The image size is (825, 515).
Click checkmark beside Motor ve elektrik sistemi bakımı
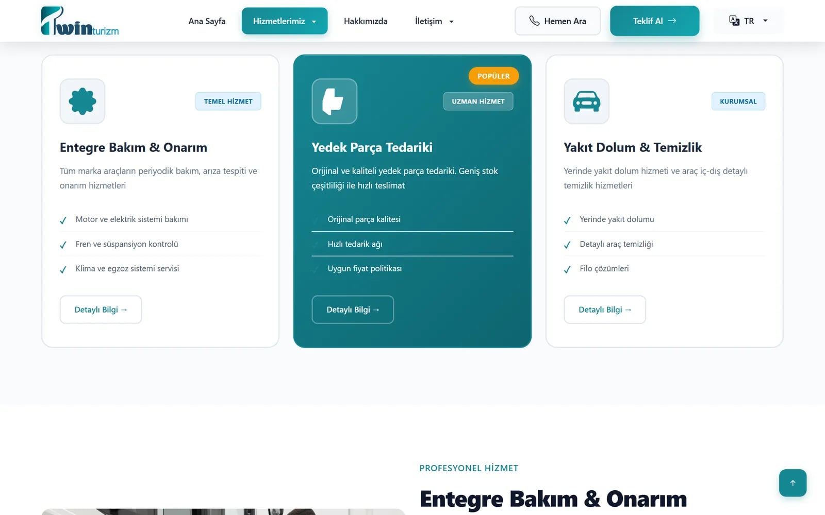click(63, 220)
